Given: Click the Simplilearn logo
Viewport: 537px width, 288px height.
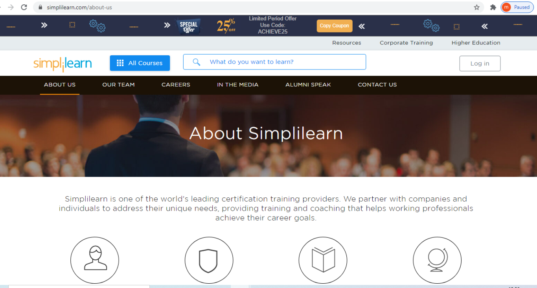Looking at the screenshot, I should coord(62,64).
